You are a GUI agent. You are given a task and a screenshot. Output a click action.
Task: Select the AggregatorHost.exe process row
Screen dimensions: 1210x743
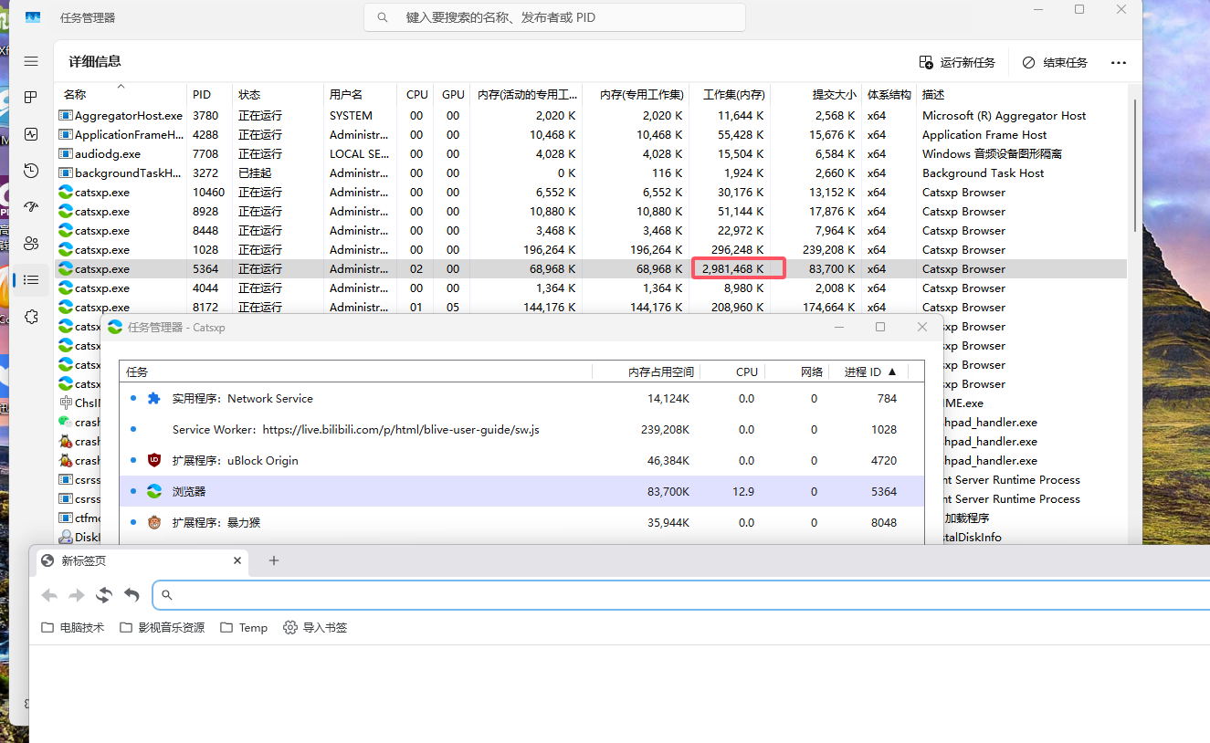(x=592, y=116)
